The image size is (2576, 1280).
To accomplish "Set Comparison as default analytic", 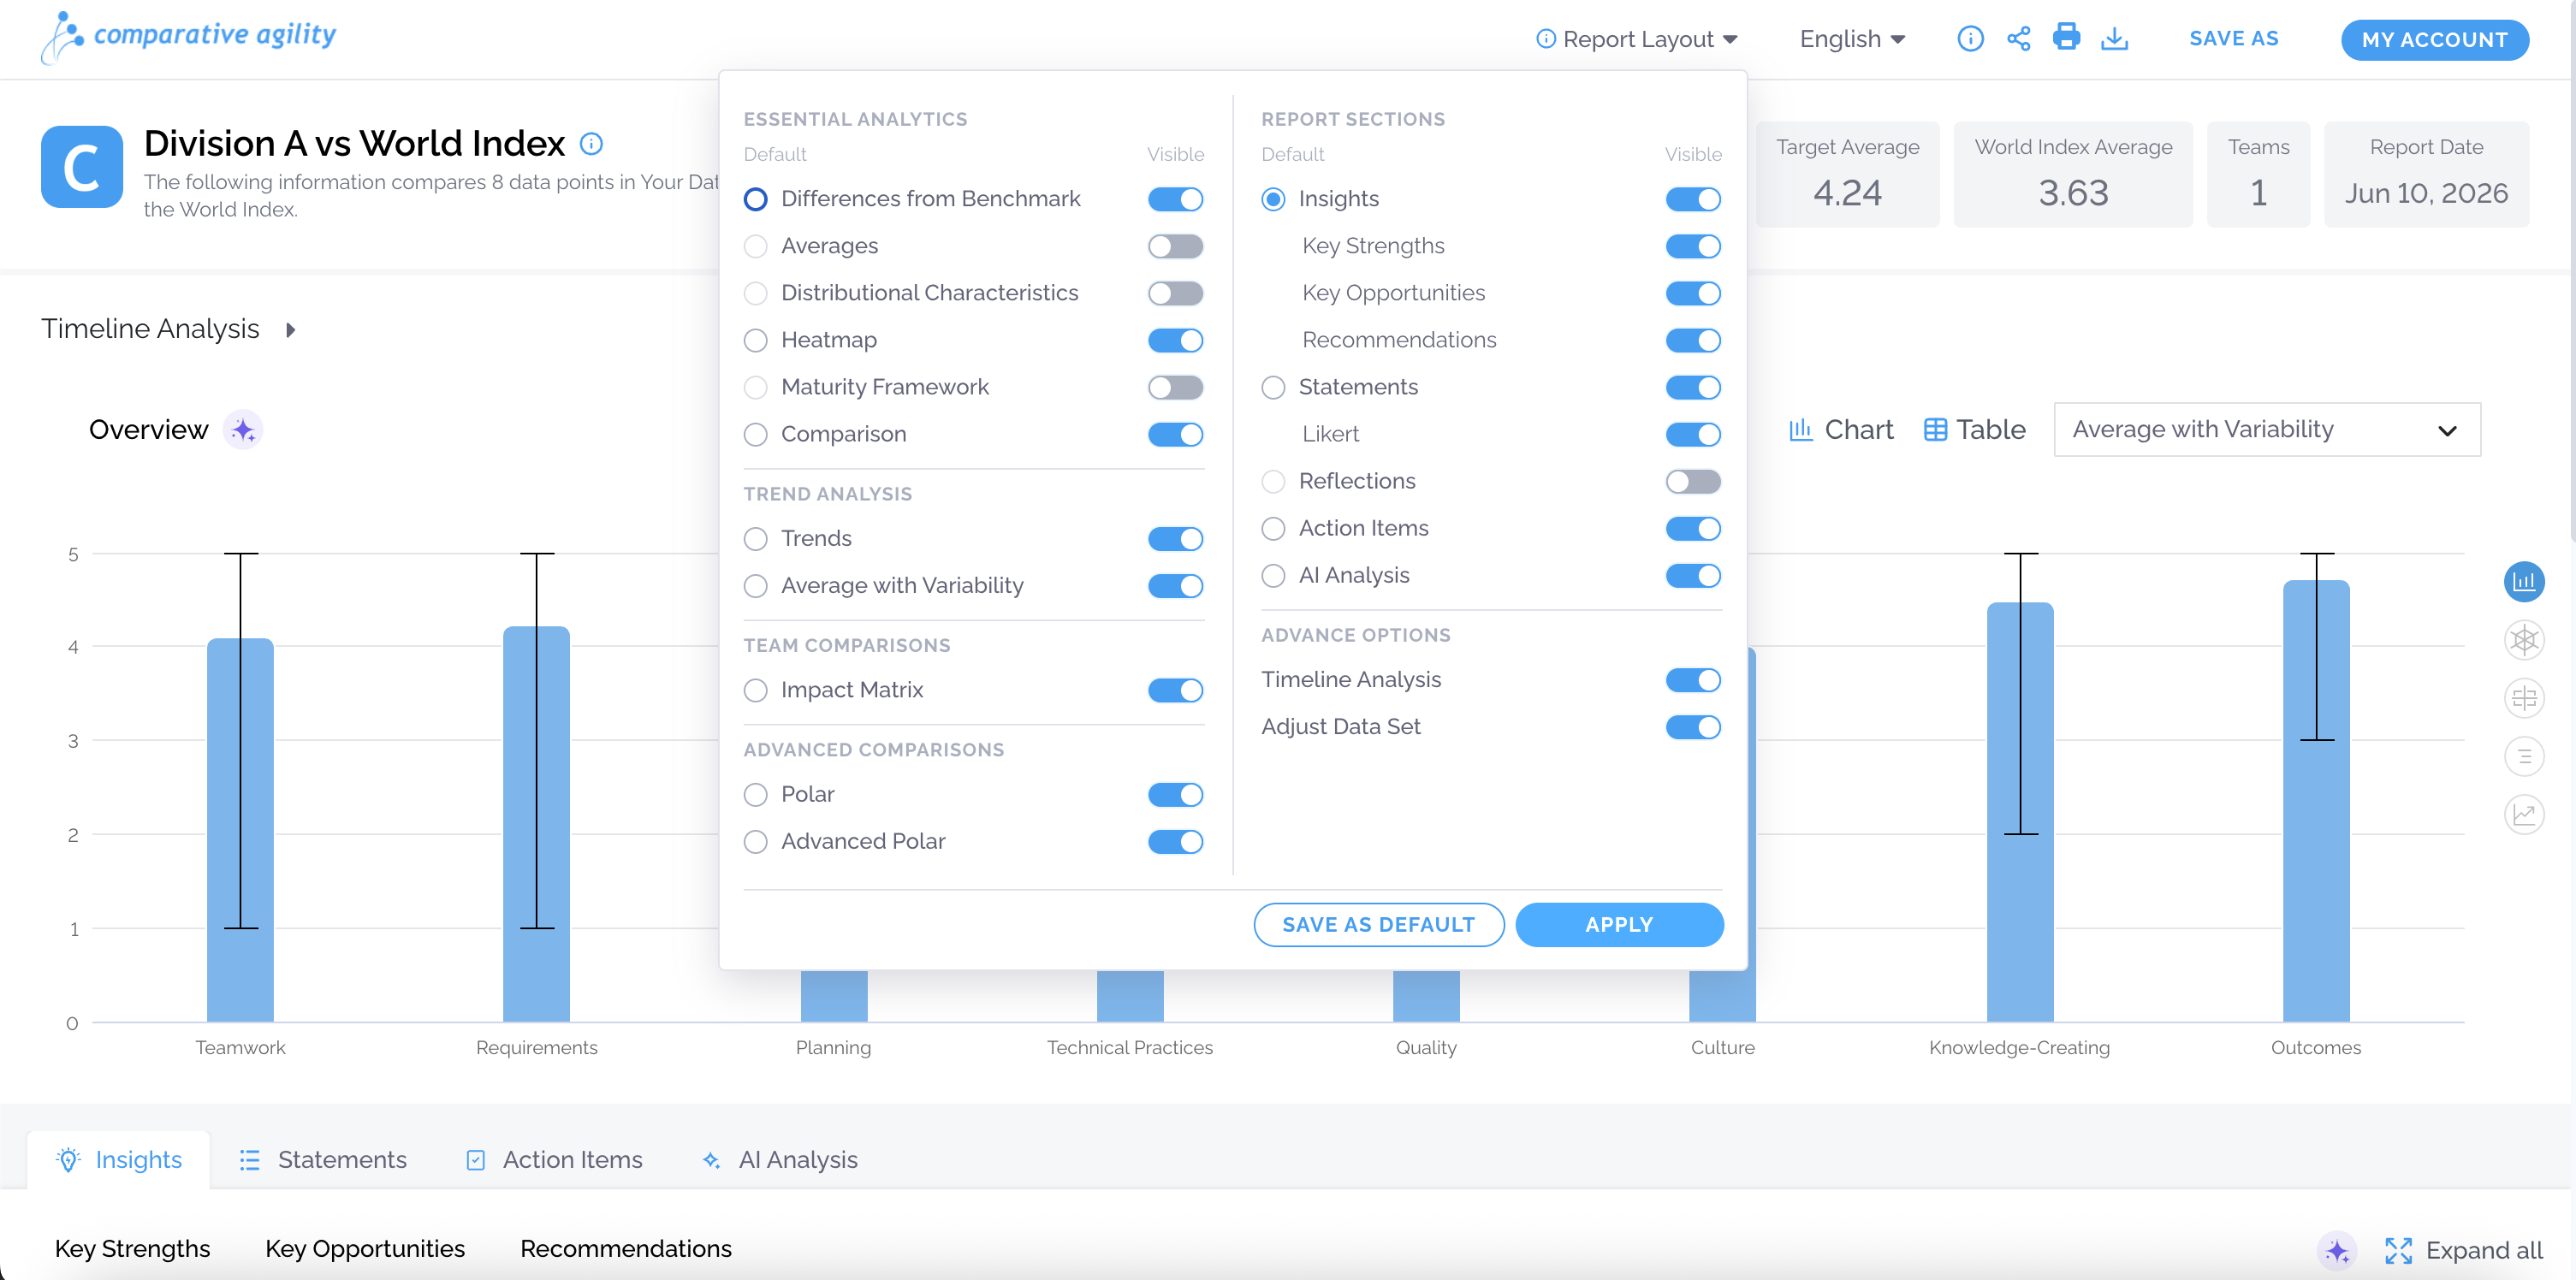I will (x=756, y=434).
